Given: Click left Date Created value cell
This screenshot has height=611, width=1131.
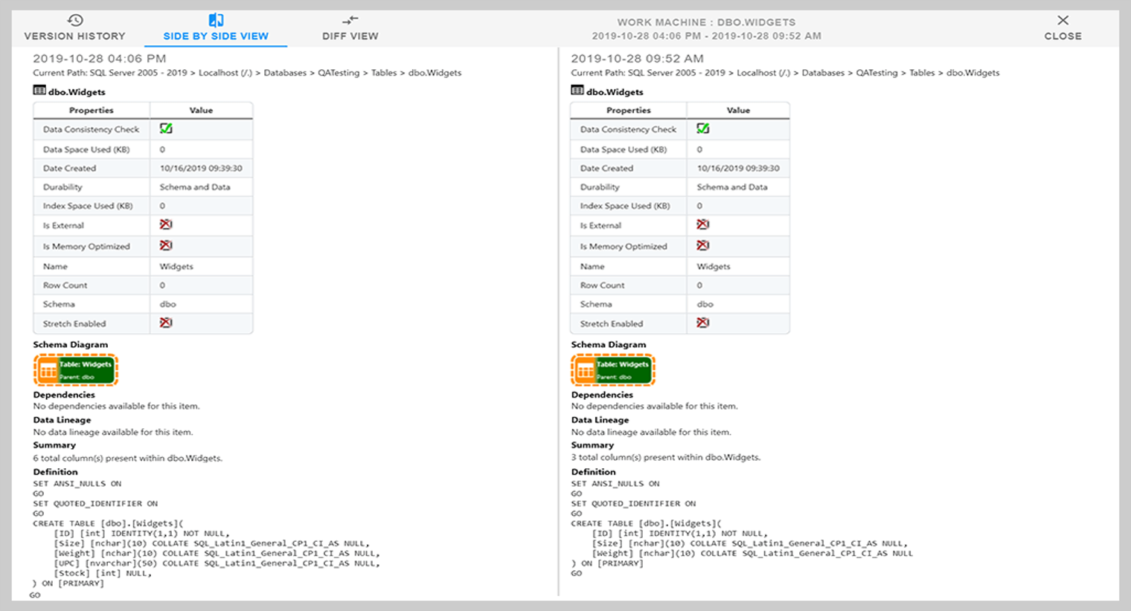Looking at the screenshot, I should (201, 169).
